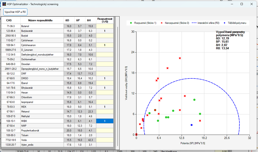Minimize the HSP Optimalizátor window
This screenshot has width=258, height=152.
pyautogui.click(x=232, y=4)
